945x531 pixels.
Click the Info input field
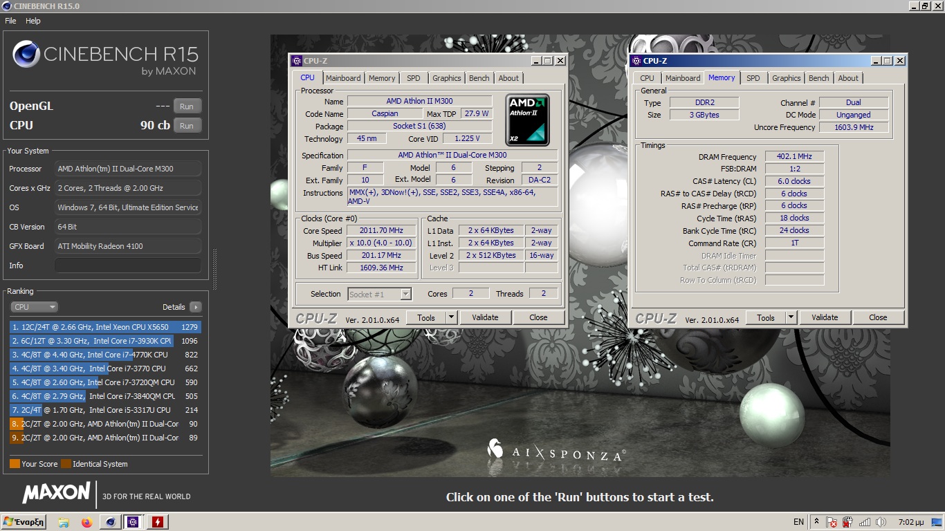click(128, 265)
